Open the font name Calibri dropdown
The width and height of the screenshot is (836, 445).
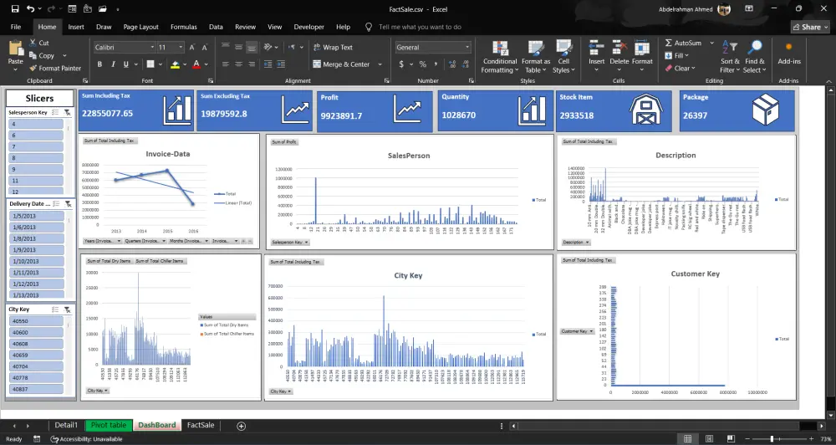(x=151, y=48)
